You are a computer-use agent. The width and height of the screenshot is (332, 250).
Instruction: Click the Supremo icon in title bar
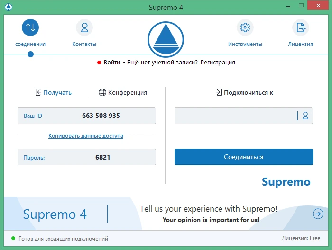point(9,7)
